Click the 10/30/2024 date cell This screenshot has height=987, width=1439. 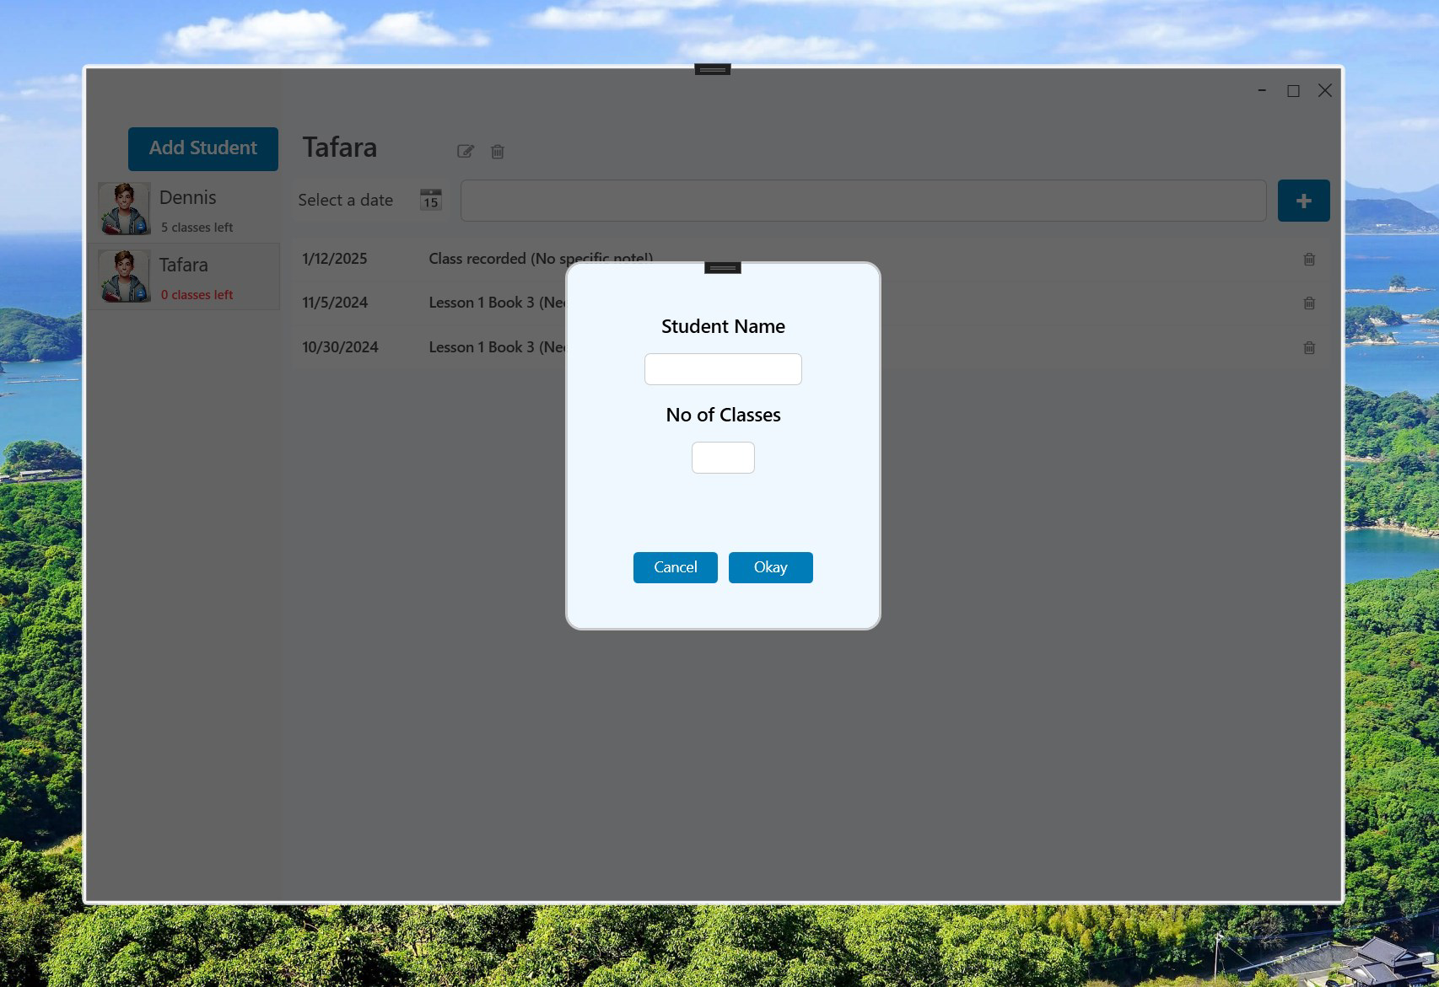pyautogui.click(x=340, y=347)
